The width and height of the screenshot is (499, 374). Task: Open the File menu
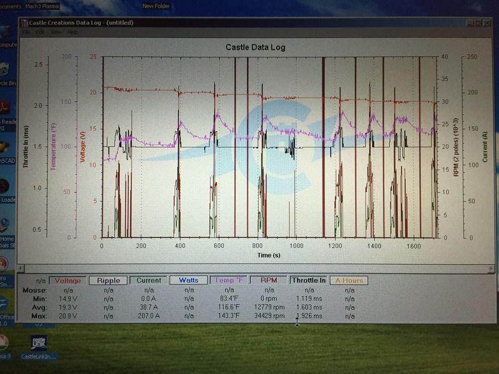26,32
